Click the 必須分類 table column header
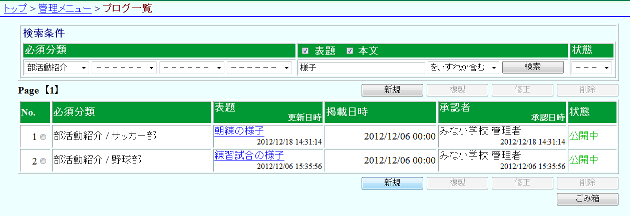630x216 pixels. (x=132, y=112)
